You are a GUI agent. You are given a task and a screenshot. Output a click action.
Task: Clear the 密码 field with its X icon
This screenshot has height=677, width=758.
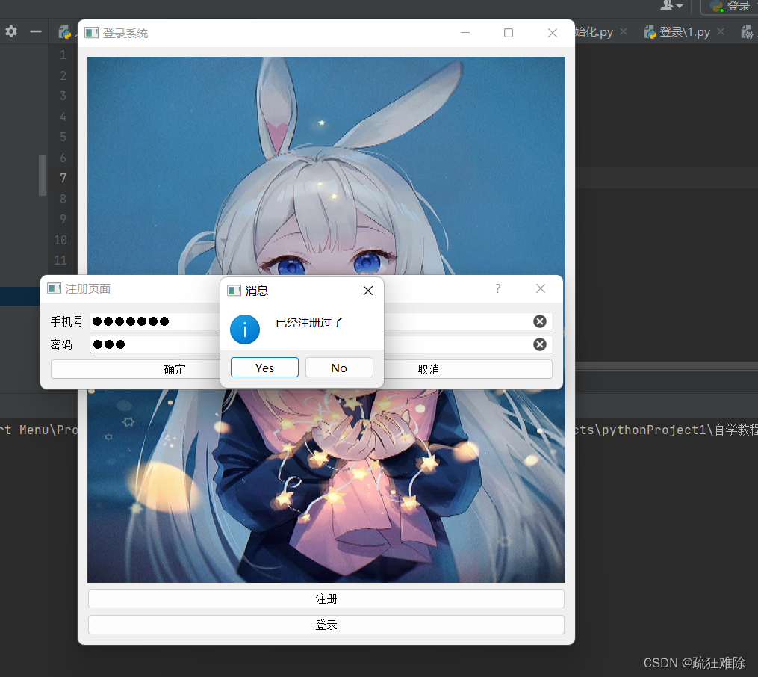pyautogui.click(x=539, y=344)
